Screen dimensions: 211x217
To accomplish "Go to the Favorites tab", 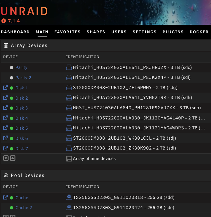I will tap(68, 32).
